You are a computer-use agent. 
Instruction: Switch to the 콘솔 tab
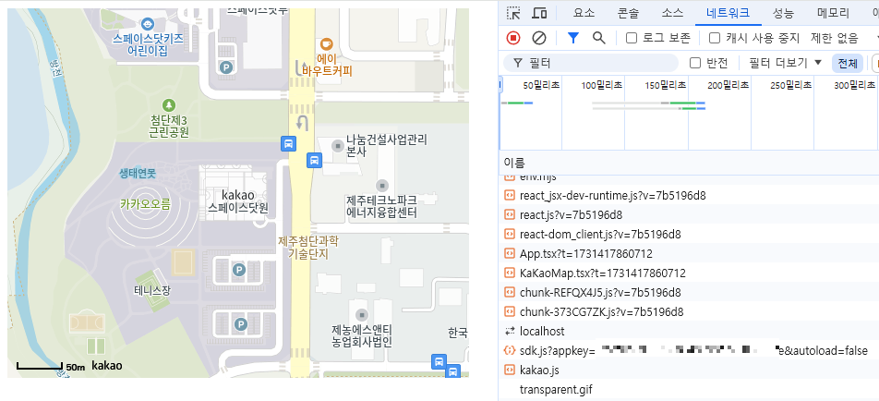tap(628, 13)
